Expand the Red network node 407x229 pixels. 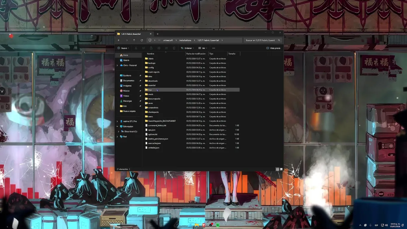point(117,136)
